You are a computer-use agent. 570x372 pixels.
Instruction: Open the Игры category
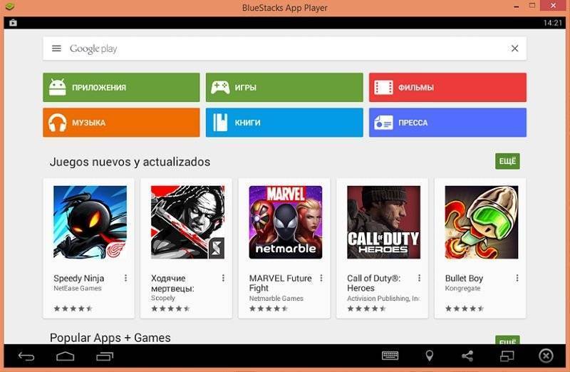pos(284,87)
